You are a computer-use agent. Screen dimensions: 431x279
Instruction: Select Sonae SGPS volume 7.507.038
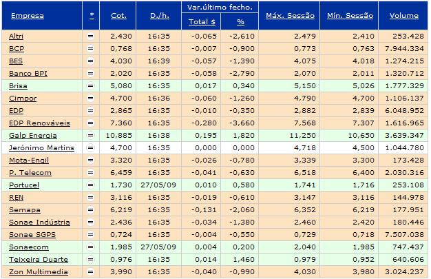coord(404,234)
